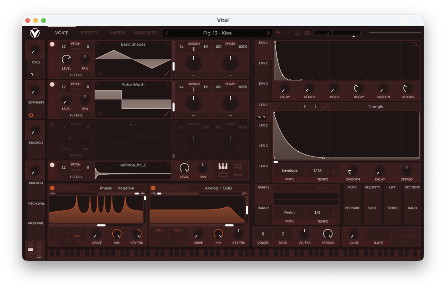Open the hamburger menu icon
The image size is (446, 290).
point(307,33)
